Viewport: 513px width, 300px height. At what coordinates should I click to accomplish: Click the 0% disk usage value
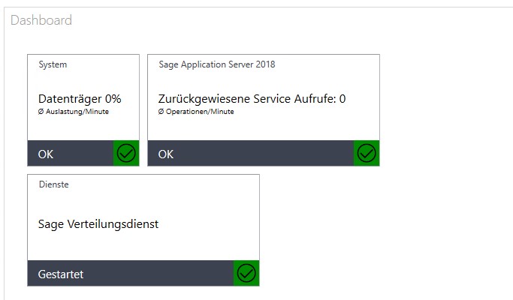click(x=113, y=98)
